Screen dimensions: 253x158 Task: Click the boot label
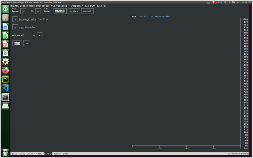pyautogui.click(x=21, y=27)
